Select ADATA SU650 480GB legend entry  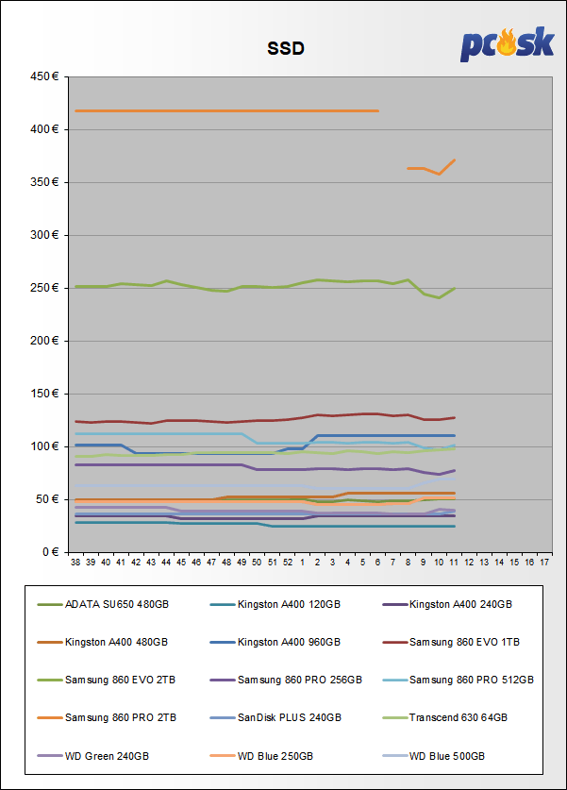(x=103, y=604)
